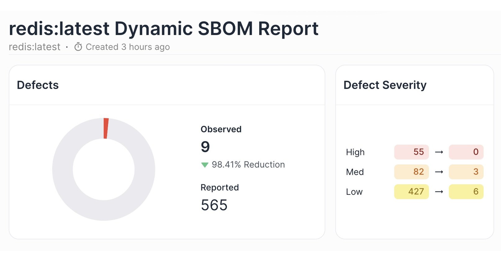Click the Created 3 hours ago timestamp

[x=128, y=47]
